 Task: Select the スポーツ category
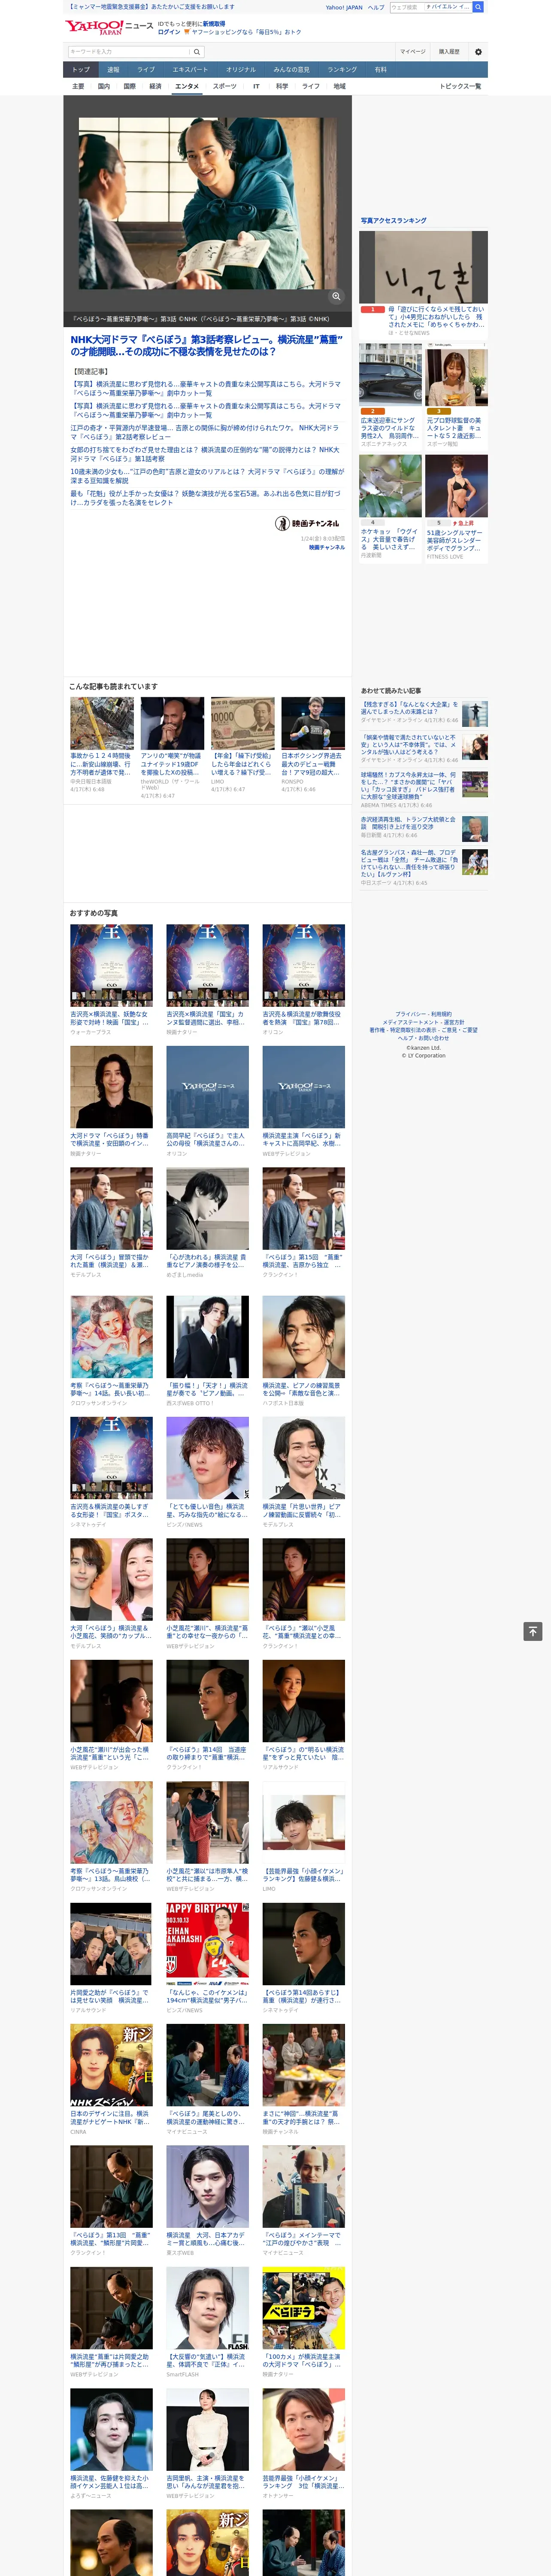pos(225,86)
